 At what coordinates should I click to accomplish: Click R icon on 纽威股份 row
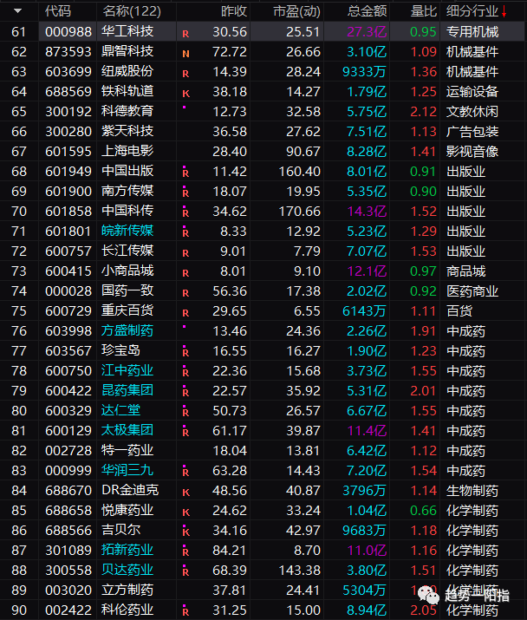[185, 74]
